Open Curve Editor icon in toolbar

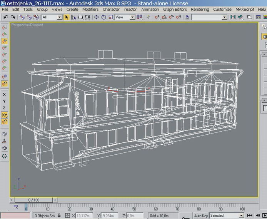(x=258, y=17)
